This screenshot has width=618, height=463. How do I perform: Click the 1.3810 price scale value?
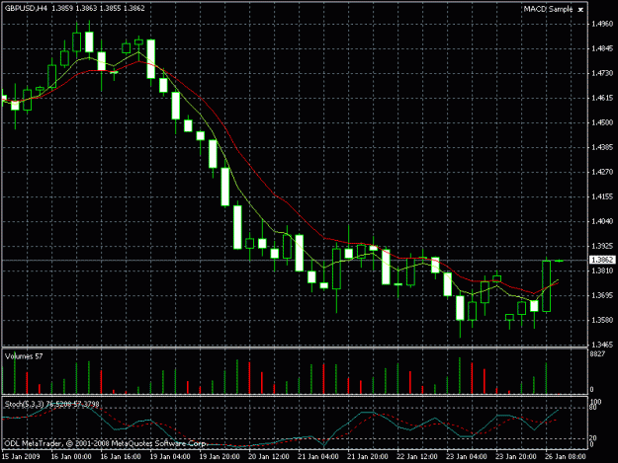[x=602, y=270]
